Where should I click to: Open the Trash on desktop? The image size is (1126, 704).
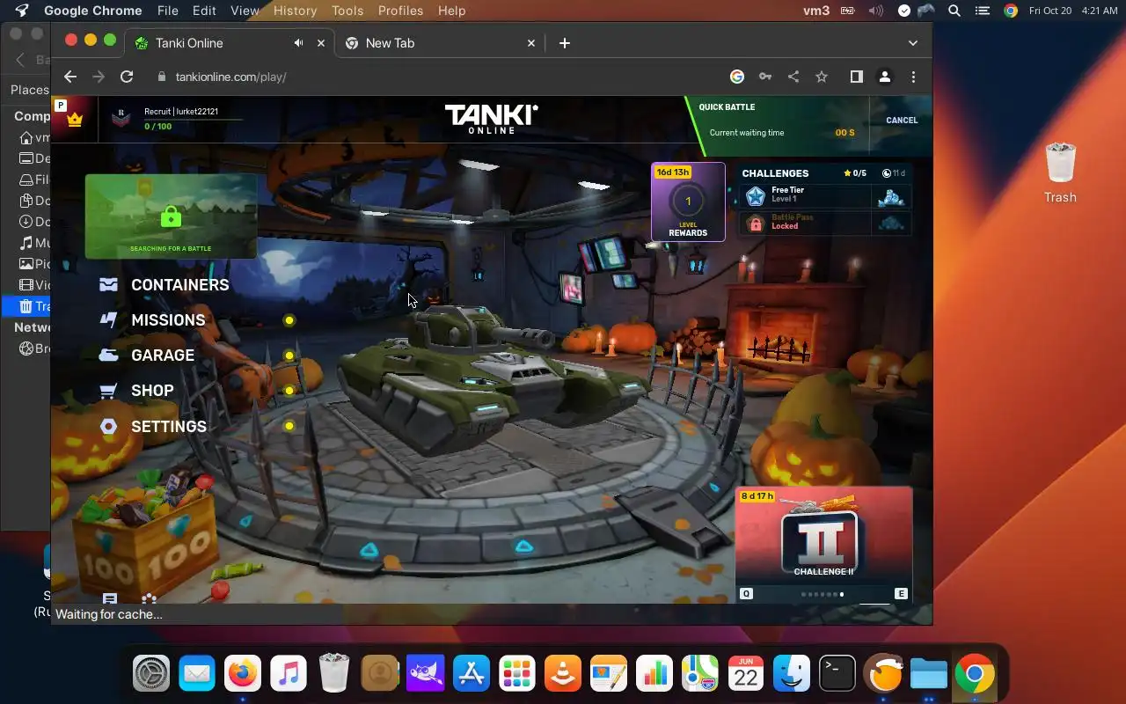click(1060, 173)
